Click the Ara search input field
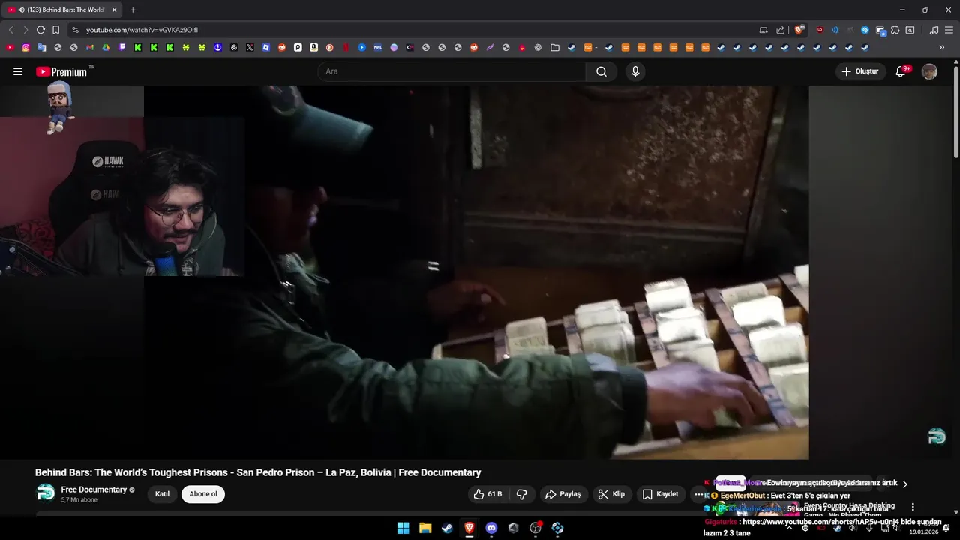This screenshot has width=960, height=540. click(451, 71)
